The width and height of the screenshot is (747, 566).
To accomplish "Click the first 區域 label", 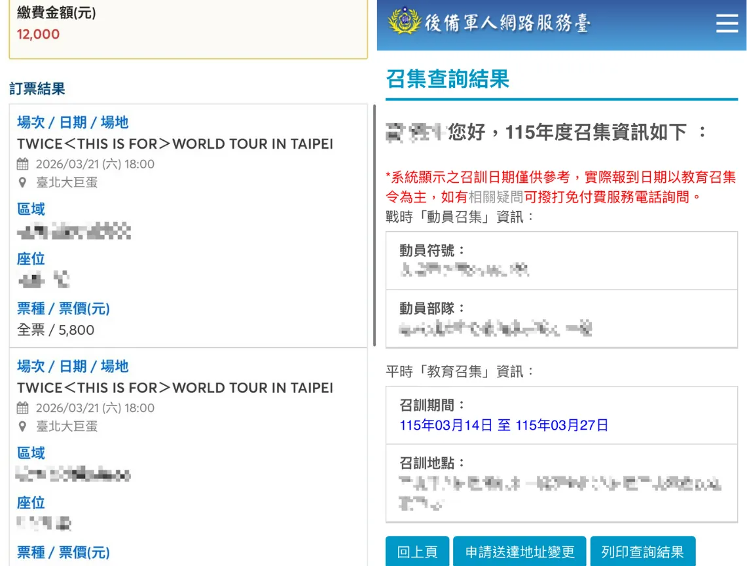I will click(x=31, y=209).
